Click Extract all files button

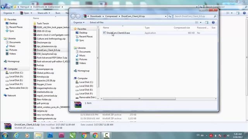click(x=96, y=22)
